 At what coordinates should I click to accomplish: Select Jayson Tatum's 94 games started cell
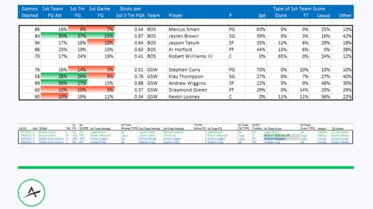37,43
